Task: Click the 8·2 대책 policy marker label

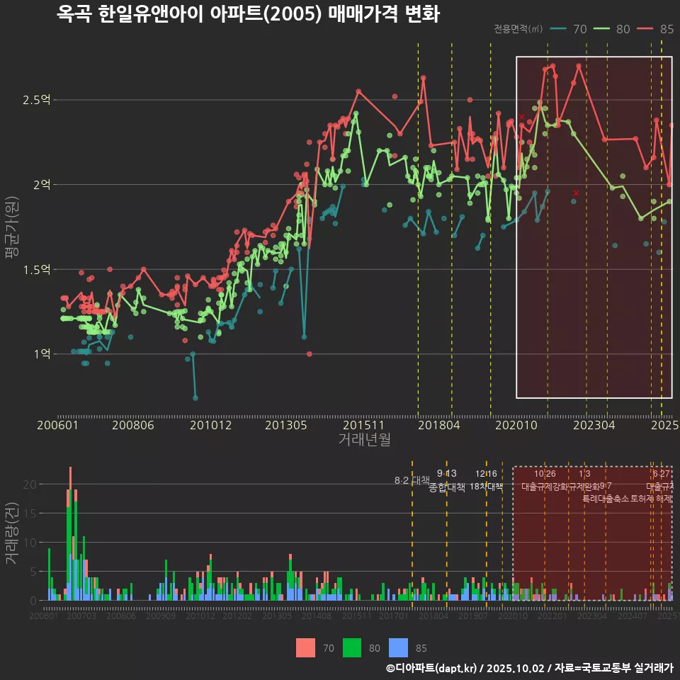Action: pos(412,480)
